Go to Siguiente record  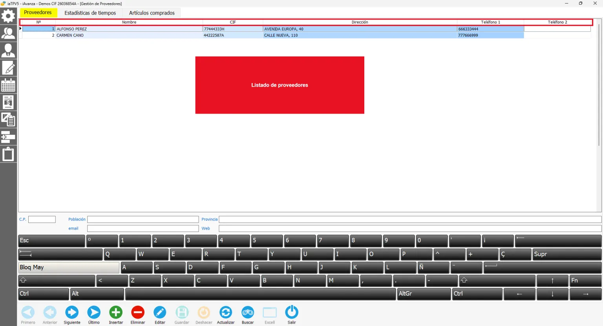click(x=72, y=315)
